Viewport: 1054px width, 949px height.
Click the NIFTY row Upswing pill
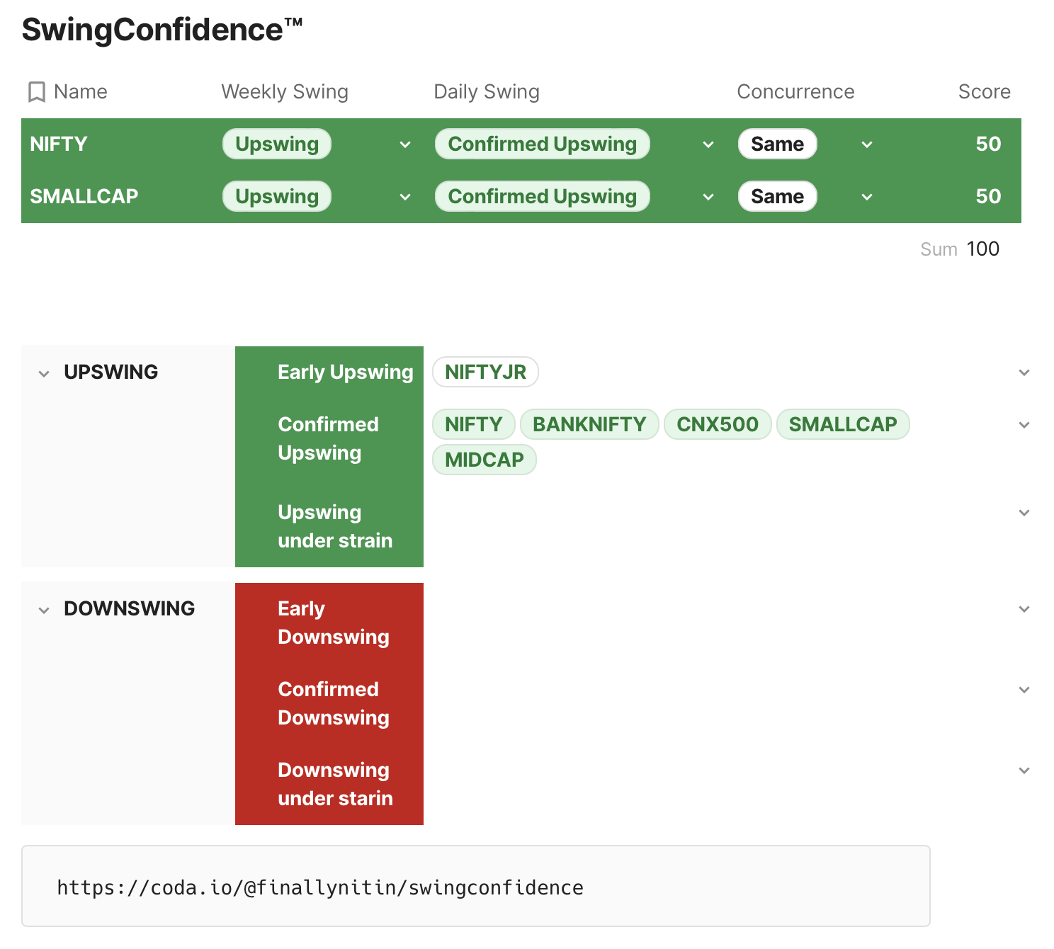(277, 144)
